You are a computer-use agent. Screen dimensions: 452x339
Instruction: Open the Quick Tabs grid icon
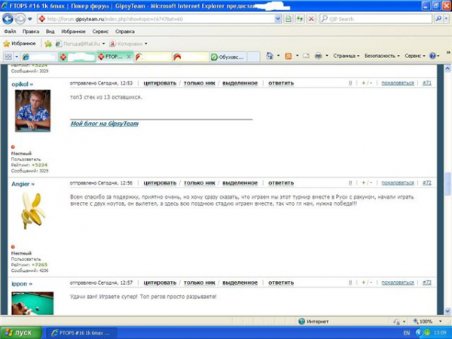click(x=8, y=56)
